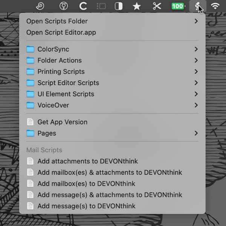
Task: Select Add message(s) to DEVONthink
Action: click(112, 206)
